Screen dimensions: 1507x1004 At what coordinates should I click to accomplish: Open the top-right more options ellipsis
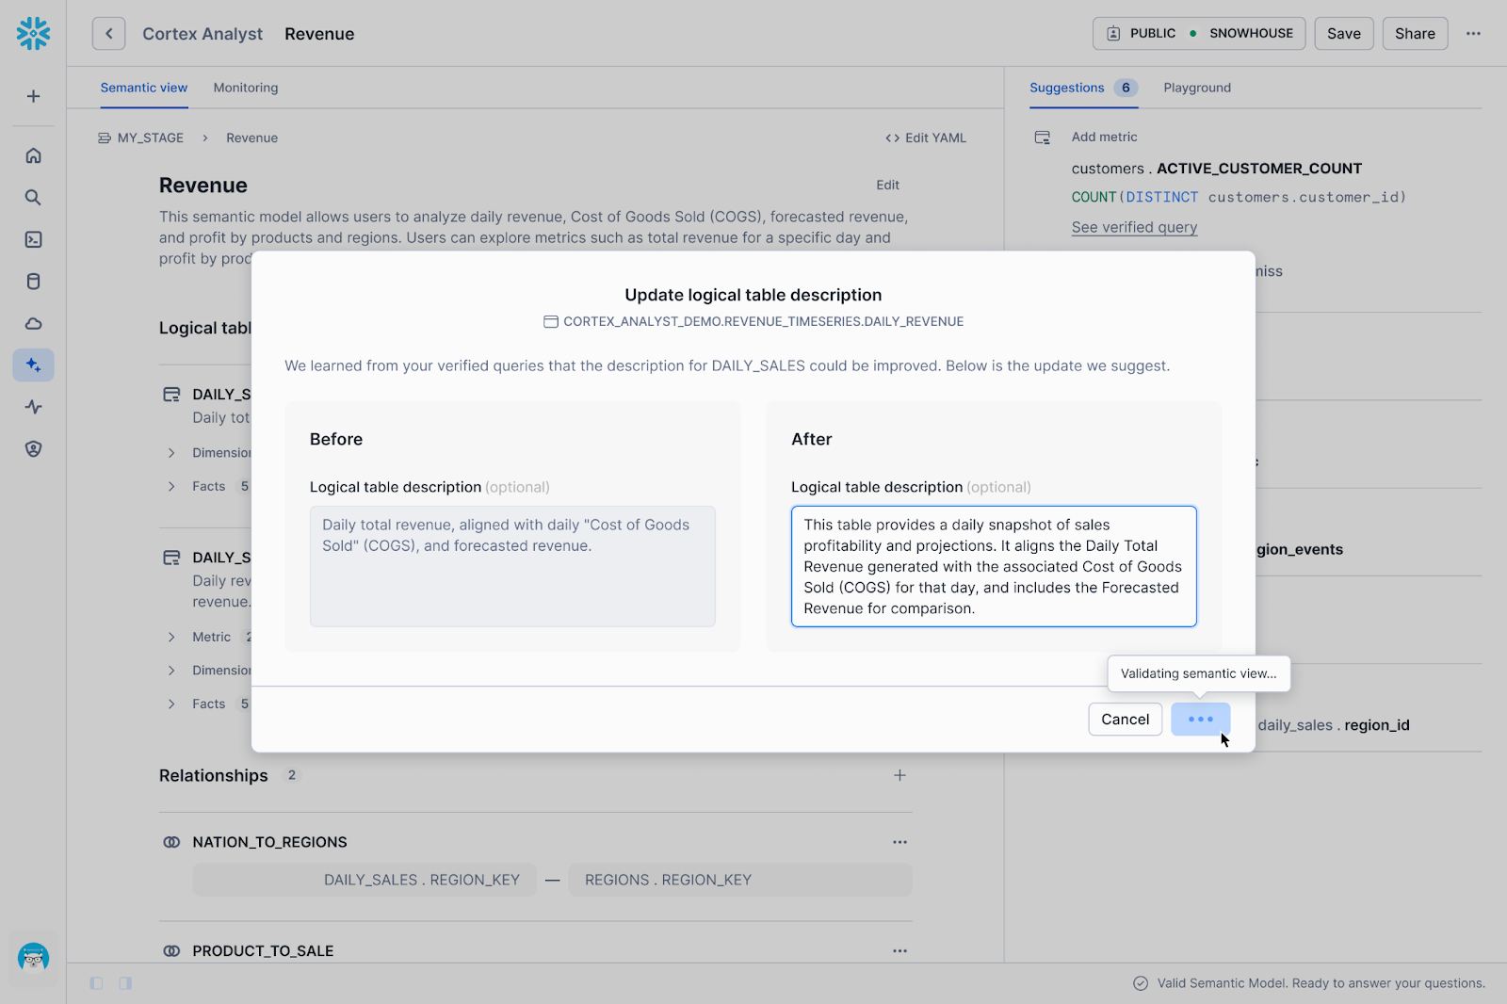[1473, 34]
